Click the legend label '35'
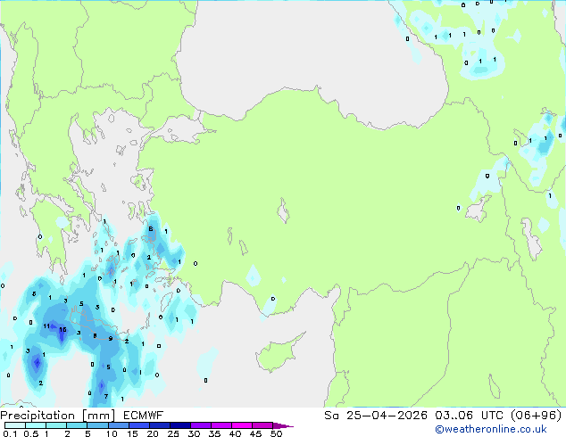This screenshot has width=566, height=437. tap(214, 433)
